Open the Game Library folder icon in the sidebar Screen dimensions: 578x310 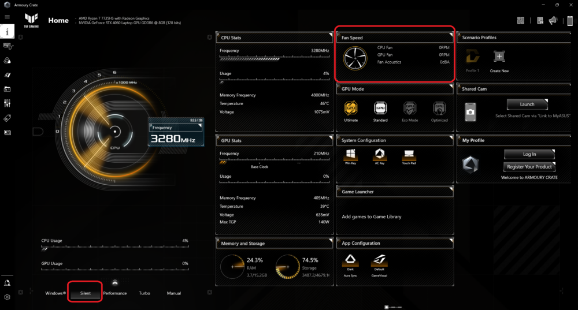(x=7, y=89)
